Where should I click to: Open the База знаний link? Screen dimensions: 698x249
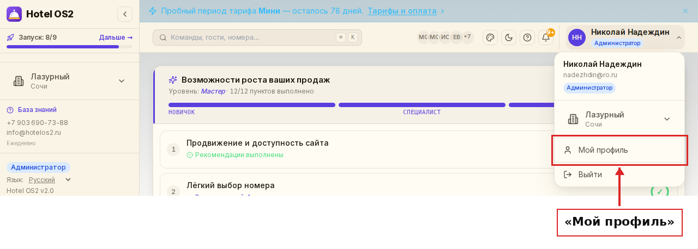coord(37,110)
